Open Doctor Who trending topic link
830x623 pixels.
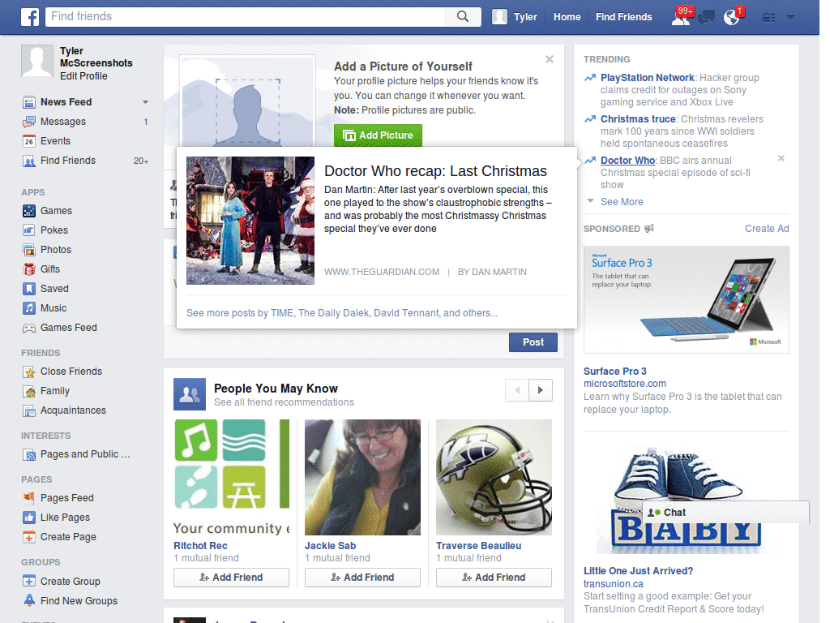click(x=628, y=161)
